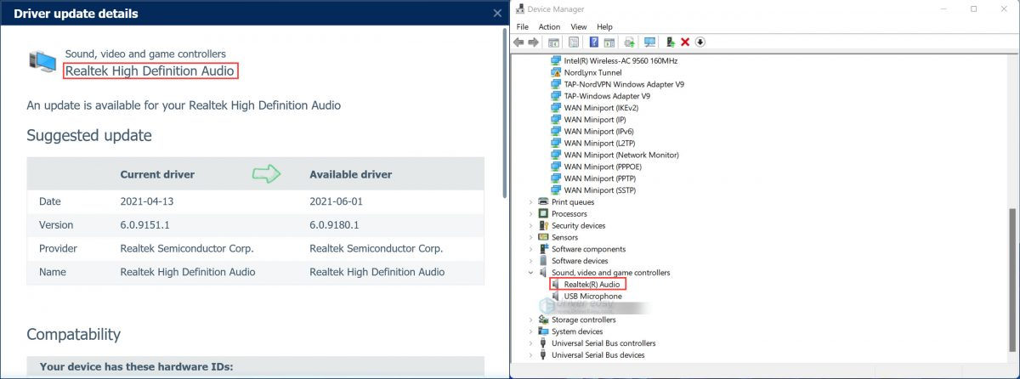The width and height of the screenshot is (1020, 379).
Task: Select WAN Miniport (IKEv2)
Action: tap(601, 108)
